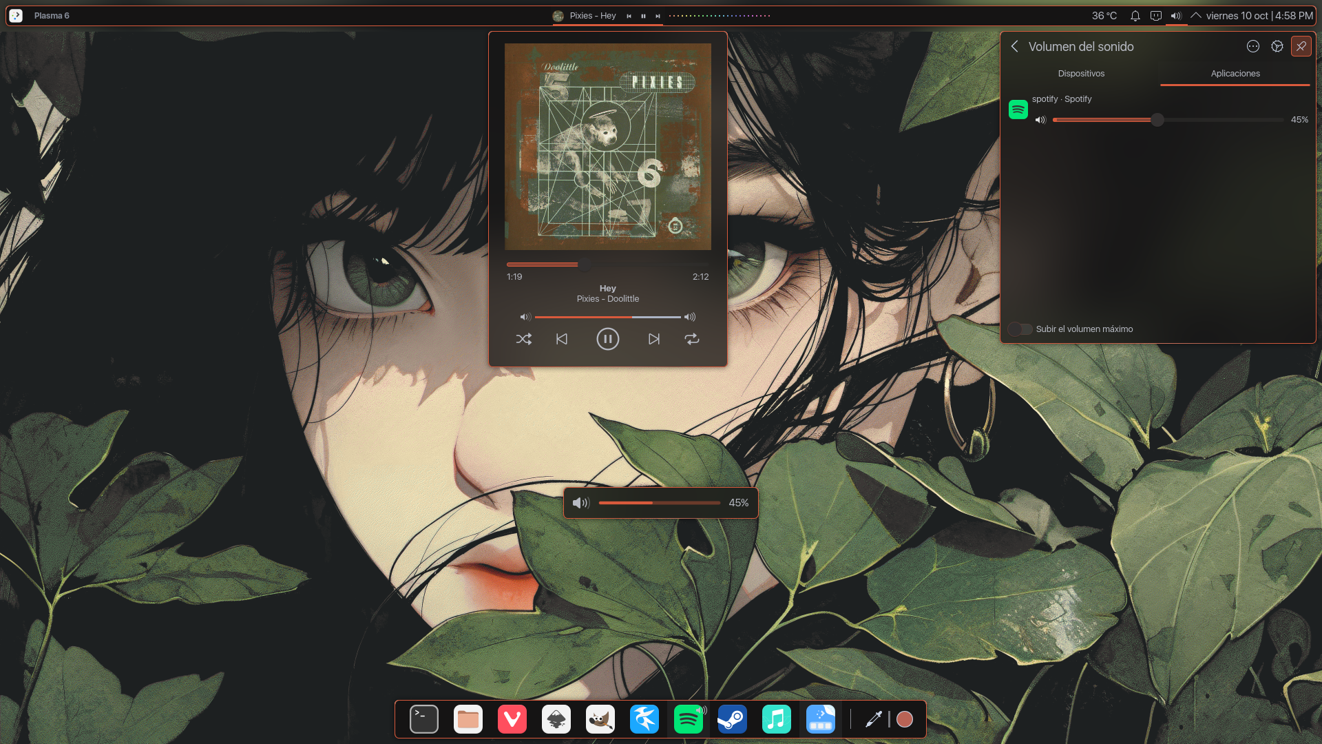The width and height of the screenshot is (1322, 744).
Task: Open the blue panel widget app in dock
Action: [x=821, y=719]
